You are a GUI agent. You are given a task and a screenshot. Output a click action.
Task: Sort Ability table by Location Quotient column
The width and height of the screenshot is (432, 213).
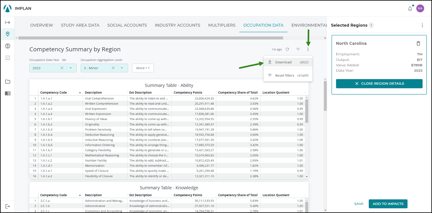(276, 93)
